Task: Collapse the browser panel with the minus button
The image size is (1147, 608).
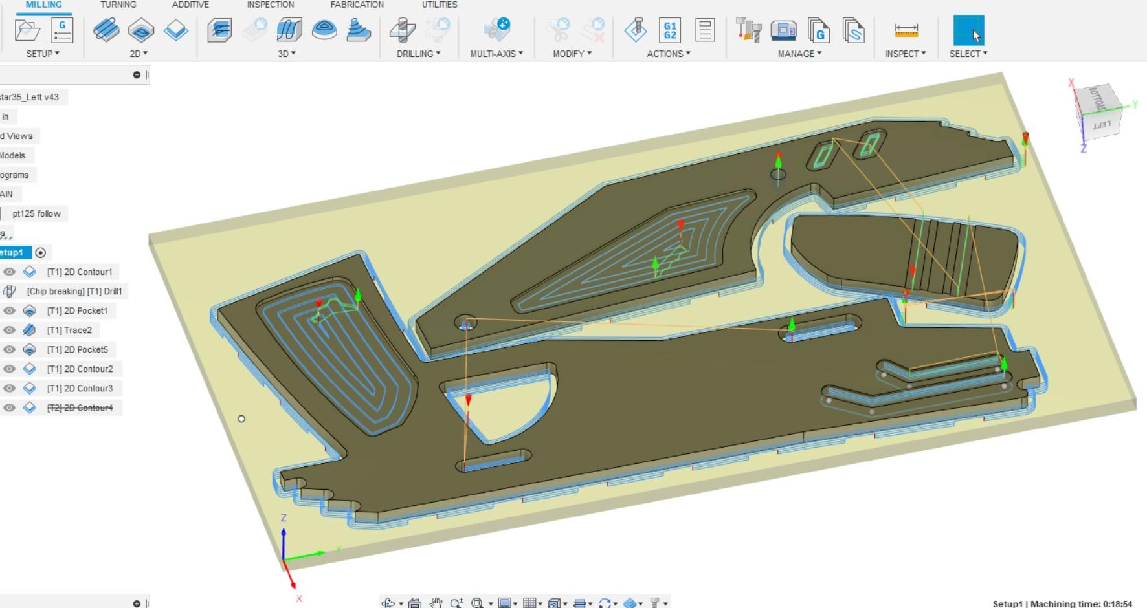Action: [x=137, y=75]
